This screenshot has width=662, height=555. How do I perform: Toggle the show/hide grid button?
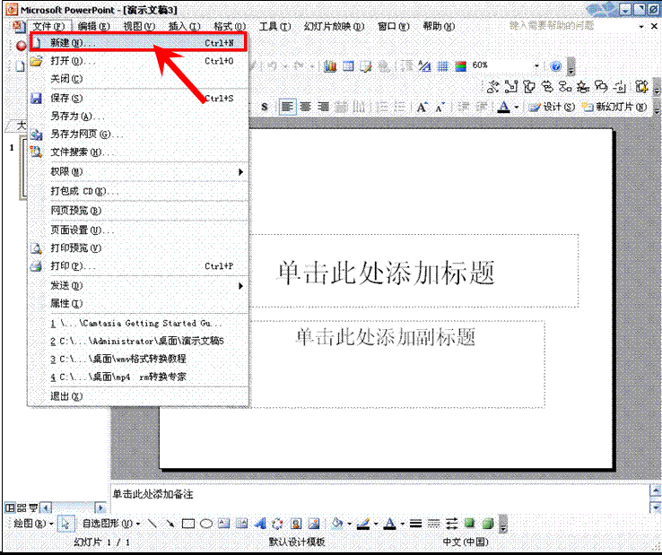pyautogui.click(x=442, y=66)
